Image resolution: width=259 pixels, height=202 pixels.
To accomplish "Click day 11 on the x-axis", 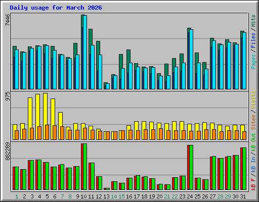I will 91,196.
